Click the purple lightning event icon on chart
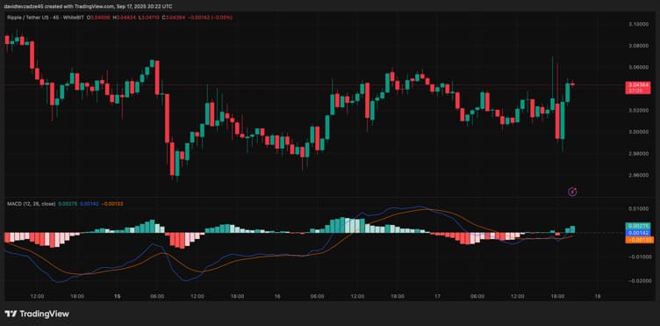Image resolution: width=660 pixels, height=326 pixels. pyautogui.click(x=572, y=192)
